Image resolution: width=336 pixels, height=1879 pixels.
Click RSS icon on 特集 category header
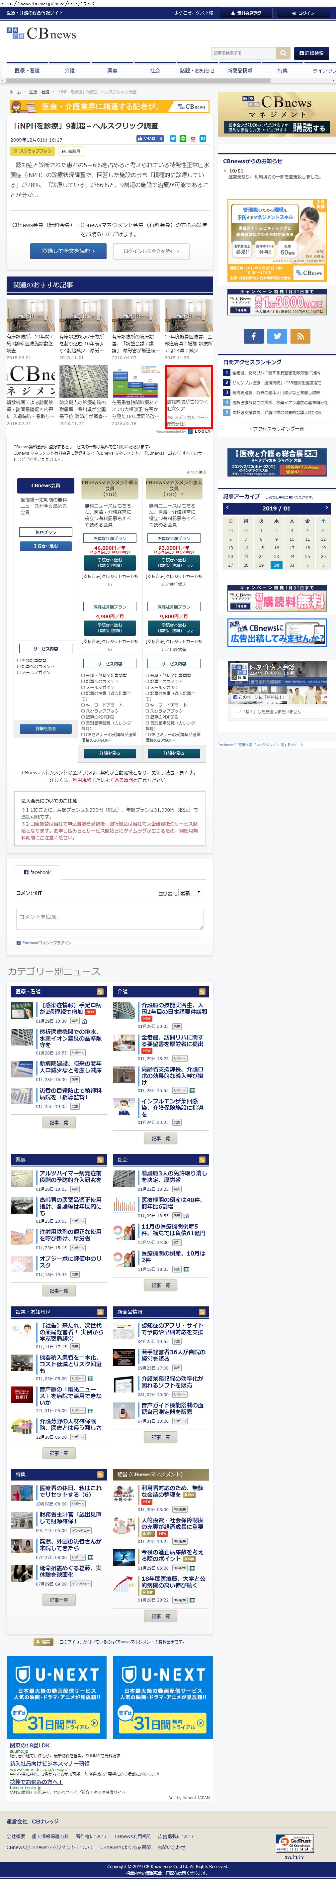pos(101,1474)
